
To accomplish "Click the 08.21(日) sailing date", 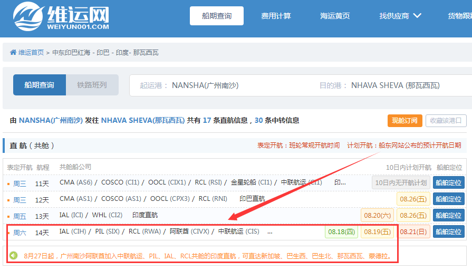I will 414,231.
